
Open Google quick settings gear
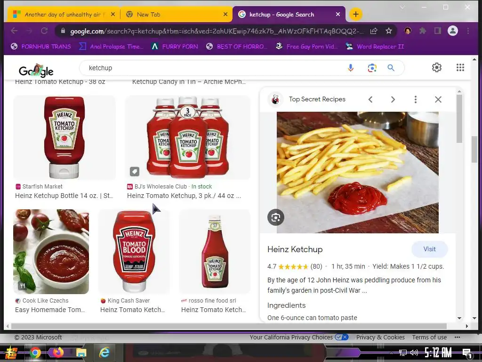click(x=436, y=67)
